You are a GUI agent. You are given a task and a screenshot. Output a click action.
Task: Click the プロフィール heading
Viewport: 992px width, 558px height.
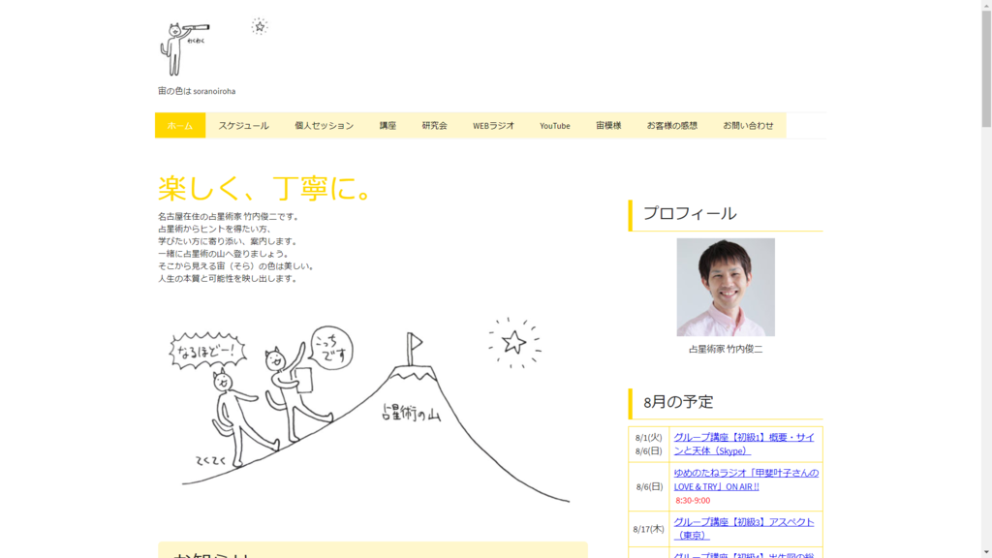pos(690,214)
